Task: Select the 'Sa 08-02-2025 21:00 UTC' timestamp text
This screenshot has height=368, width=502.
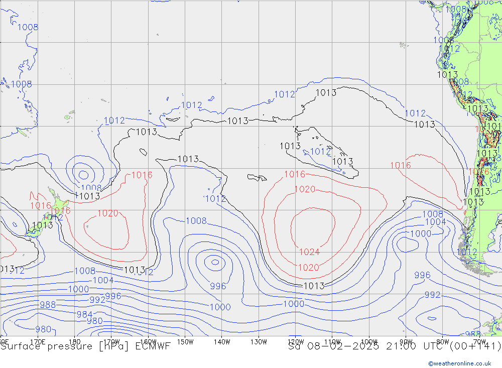Action: pyautogui.click(x=367, y=346)
